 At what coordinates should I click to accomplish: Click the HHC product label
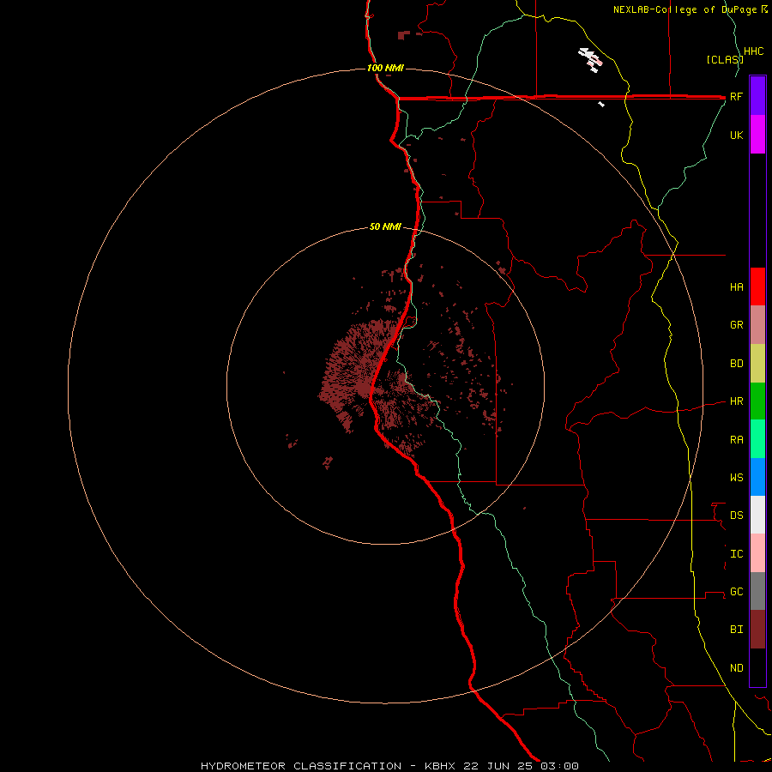pos(754,51)
